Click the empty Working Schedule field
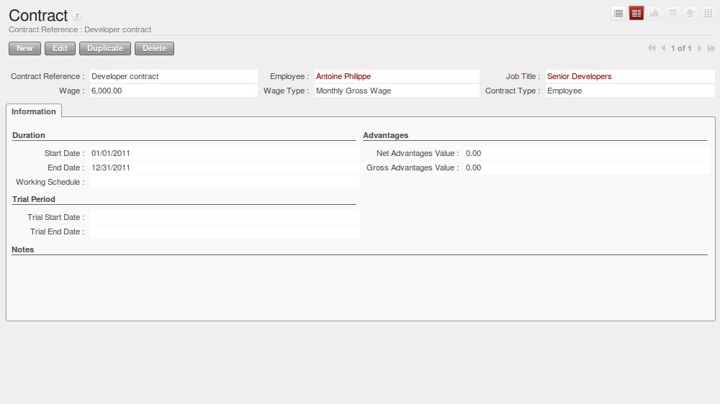The height and width of the screenshot is (404, 720). coord(223,182)
